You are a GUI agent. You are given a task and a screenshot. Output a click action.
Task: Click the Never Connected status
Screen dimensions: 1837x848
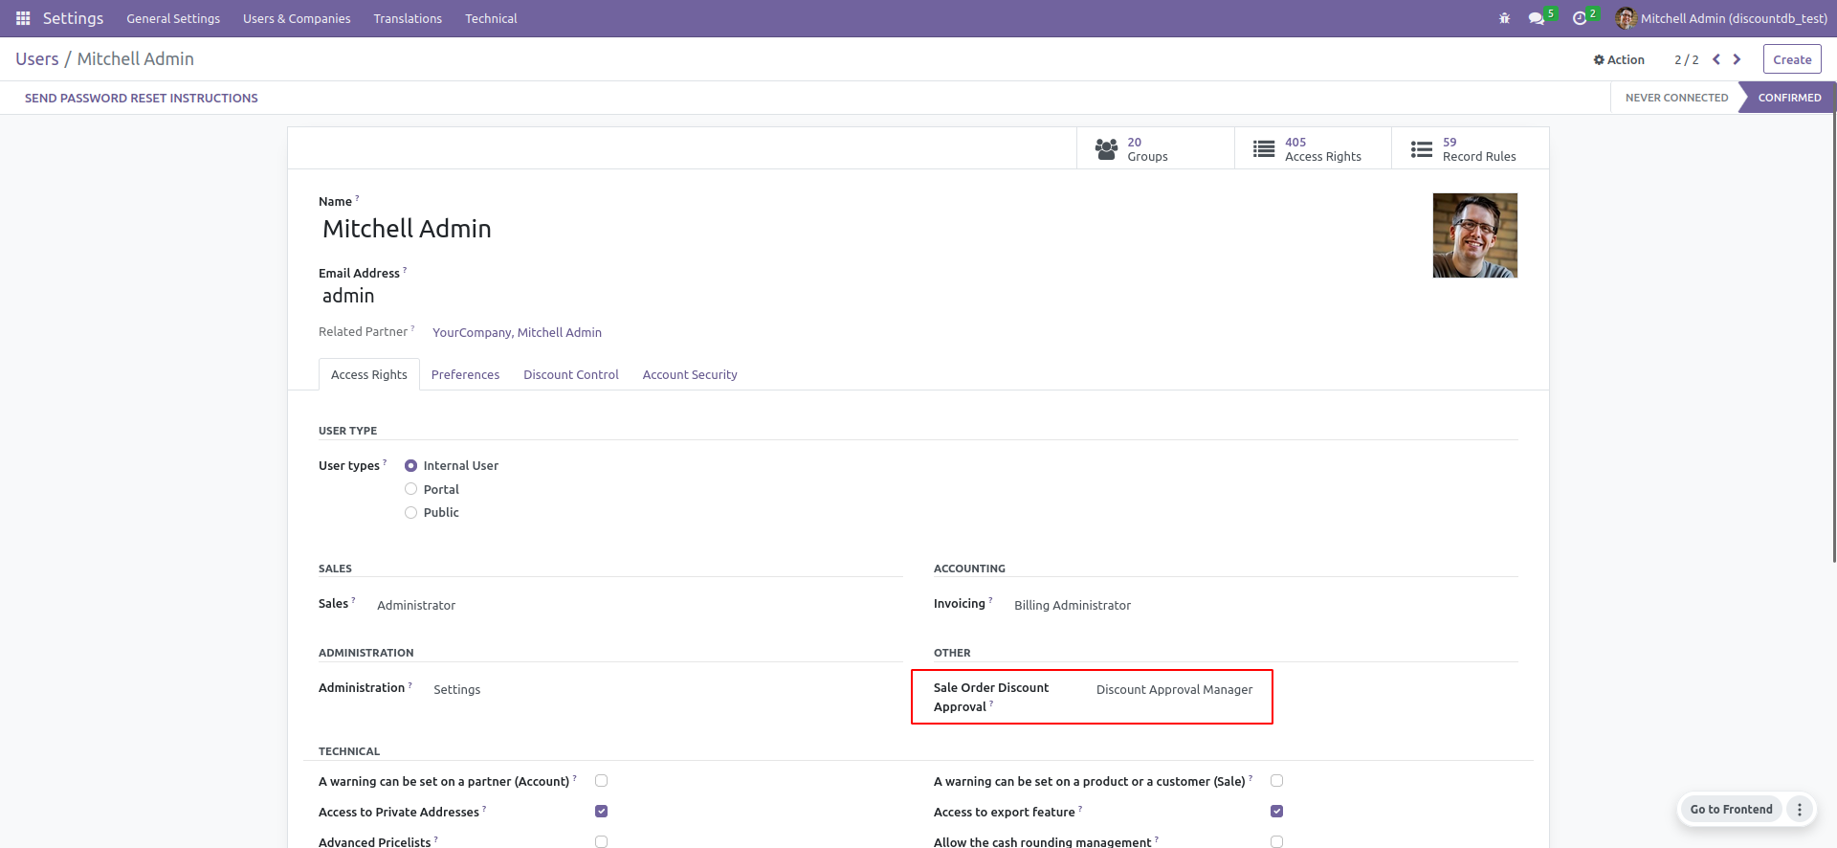tap(1676, 98)
